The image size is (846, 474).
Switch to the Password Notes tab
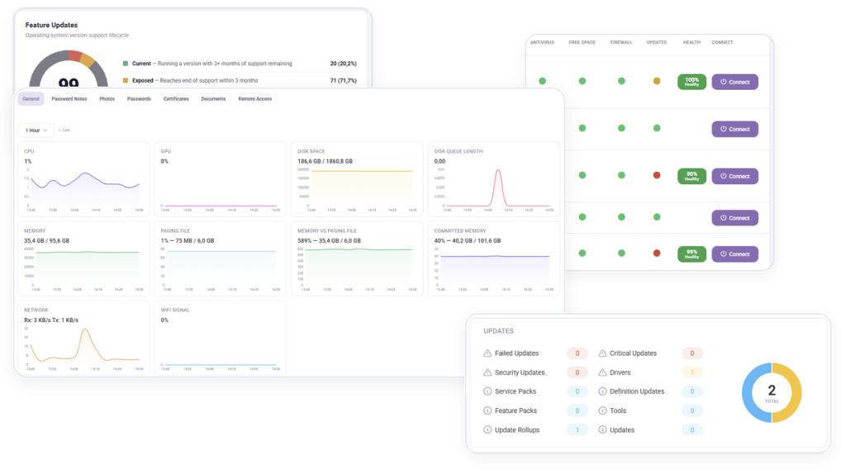click(69, 99)
